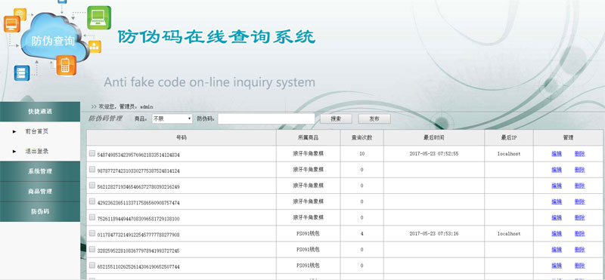Viewport: 605px width, 280px height.
Task: Tick the checkbox for code starting 0117
Action: (92, 233)
